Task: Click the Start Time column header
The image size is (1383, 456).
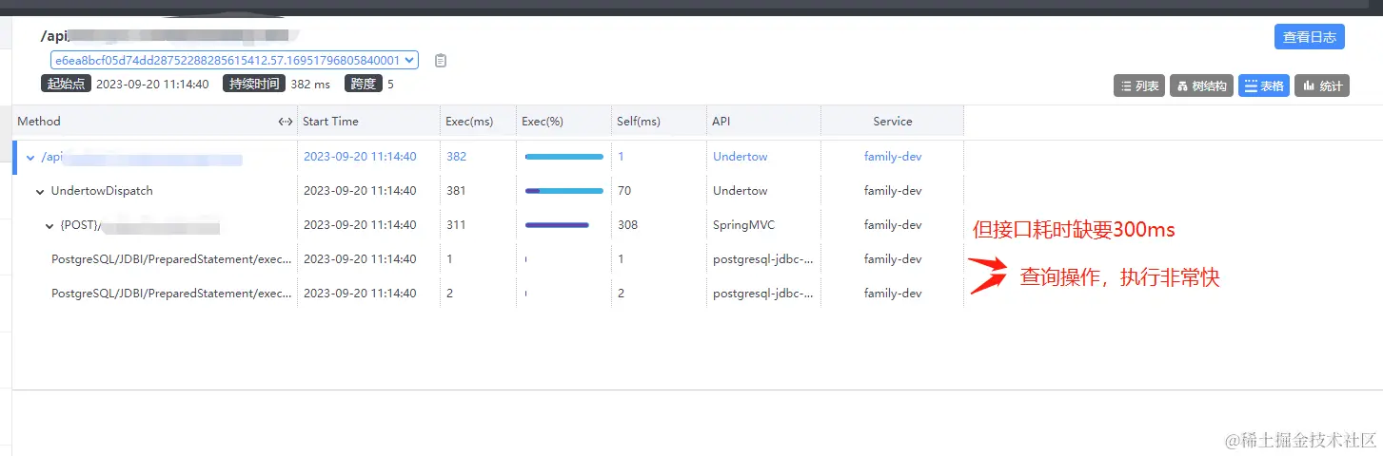Action: click(330, 122)
